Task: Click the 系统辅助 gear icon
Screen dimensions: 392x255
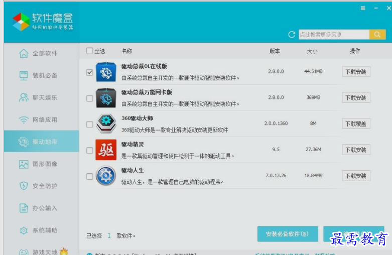Action: coord(24,230)
